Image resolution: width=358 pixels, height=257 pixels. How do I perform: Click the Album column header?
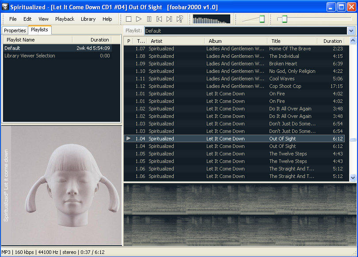pos(236,41)
